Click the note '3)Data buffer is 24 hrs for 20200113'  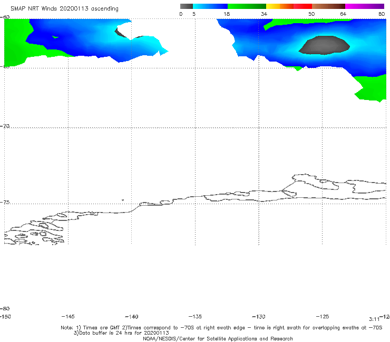click(121, 333)
